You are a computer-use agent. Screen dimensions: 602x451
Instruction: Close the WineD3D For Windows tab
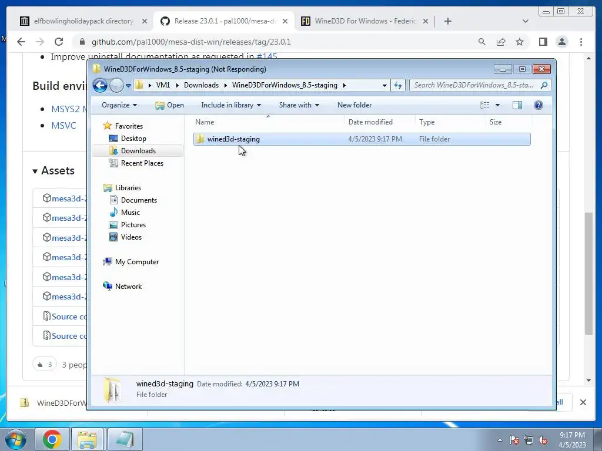click(x=426, y=21)
